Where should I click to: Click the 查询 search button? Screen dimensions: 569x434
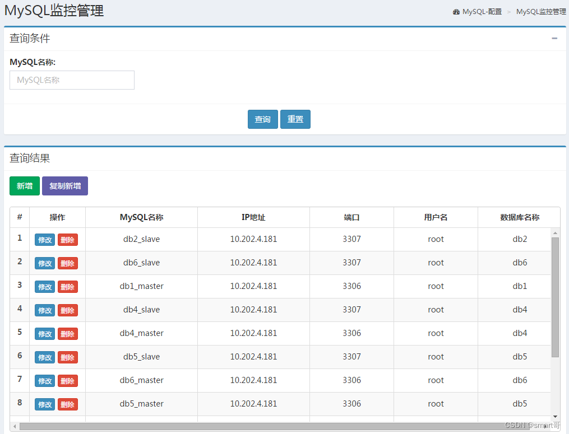[x=263, y=119]
